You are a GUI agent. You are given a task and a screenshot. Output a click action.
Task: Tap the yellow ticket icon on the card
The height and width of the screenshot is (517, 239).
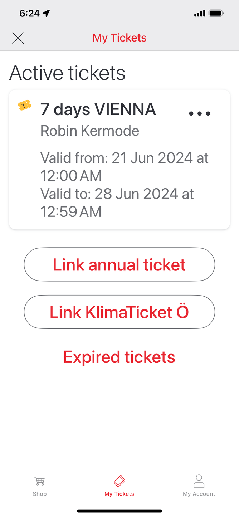pos(24,105)
